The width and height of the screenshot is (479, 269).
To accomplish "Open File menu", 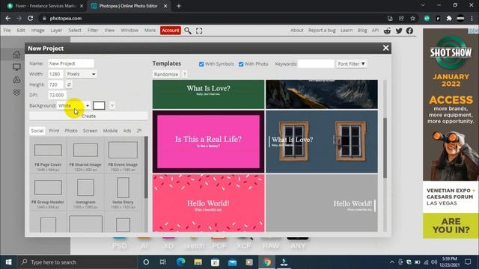I will pyautogui.click(x=7, y=30).
